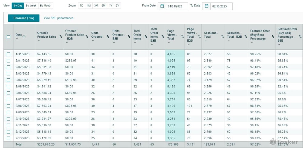This screenshot has height=148, width=303.
Task: Click sort arrows on Sessions Total column
Action: pyautogui.click(x=222, y=37)
